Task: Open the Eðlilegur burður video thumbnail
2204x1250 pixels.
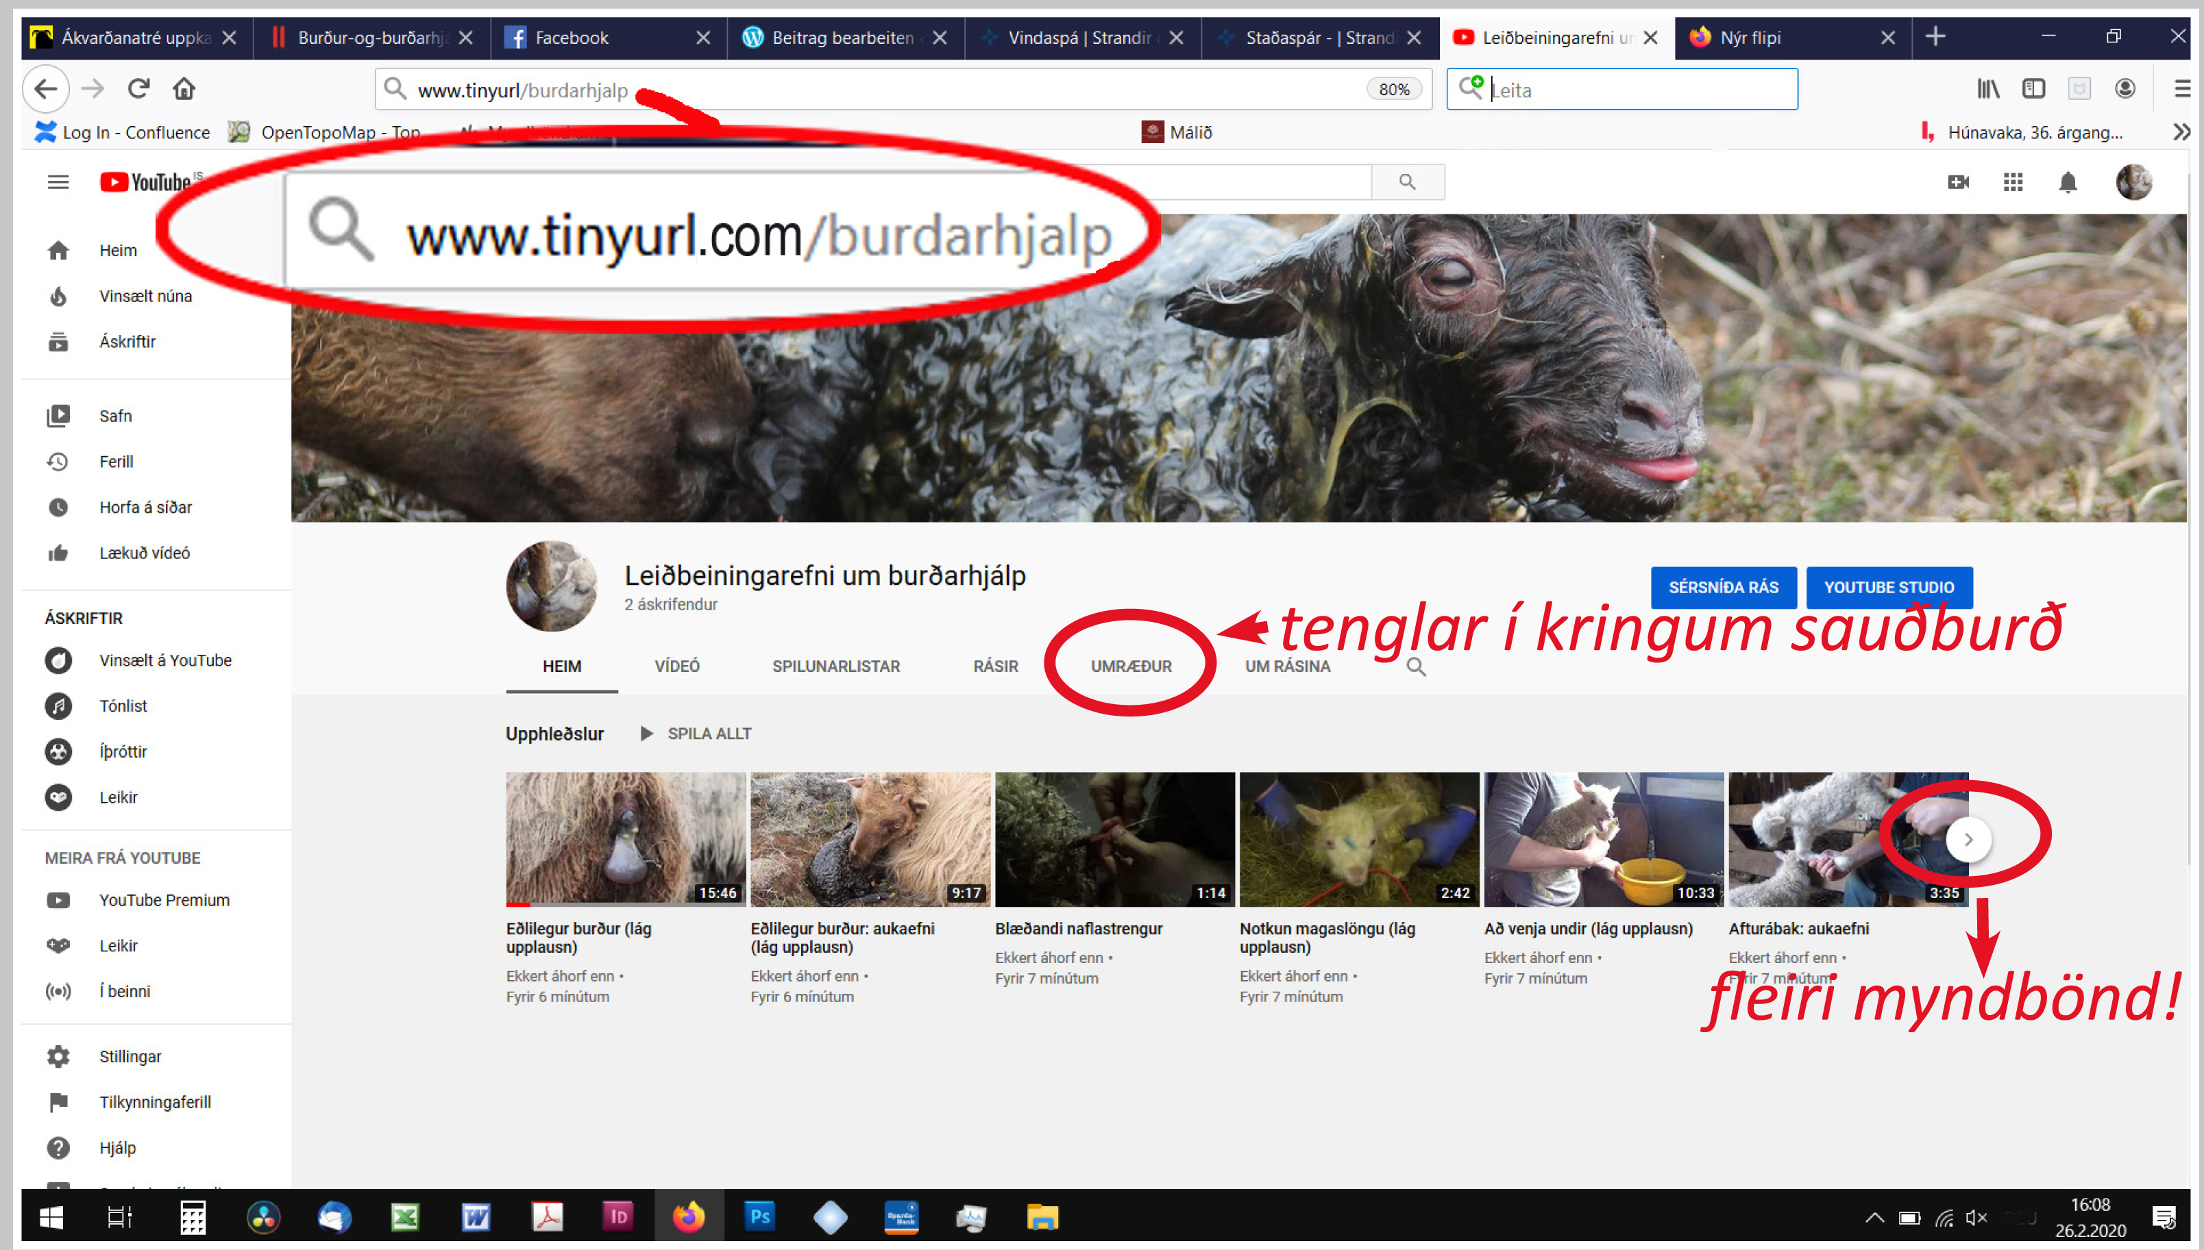Action: (625, 838)
